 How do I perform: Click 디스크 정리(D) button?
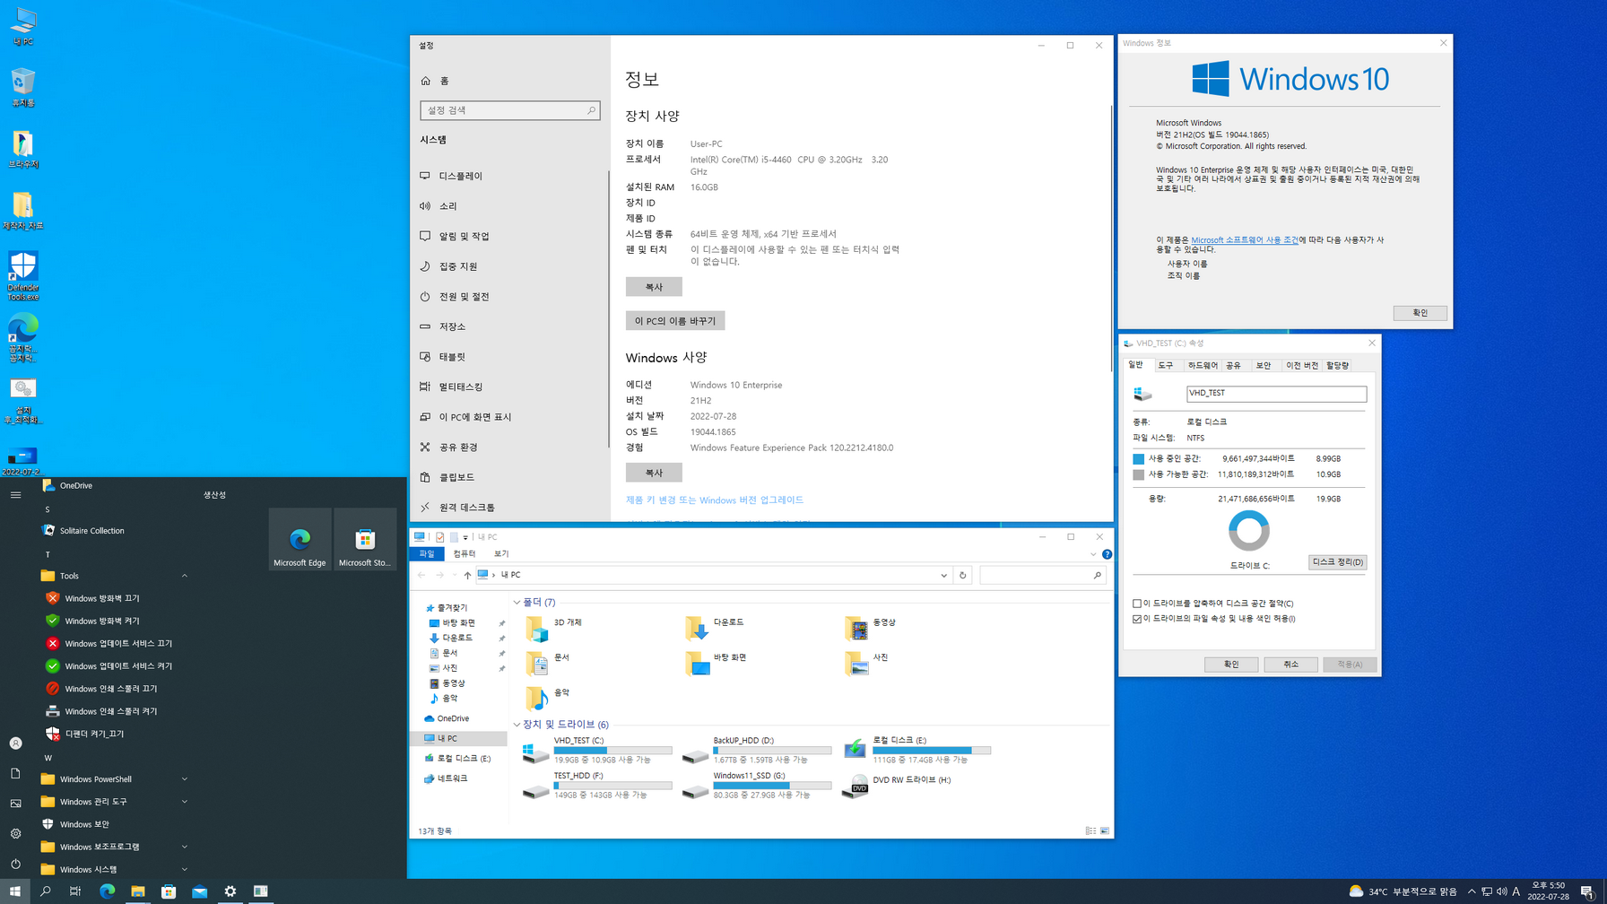tap(1337, 562)
